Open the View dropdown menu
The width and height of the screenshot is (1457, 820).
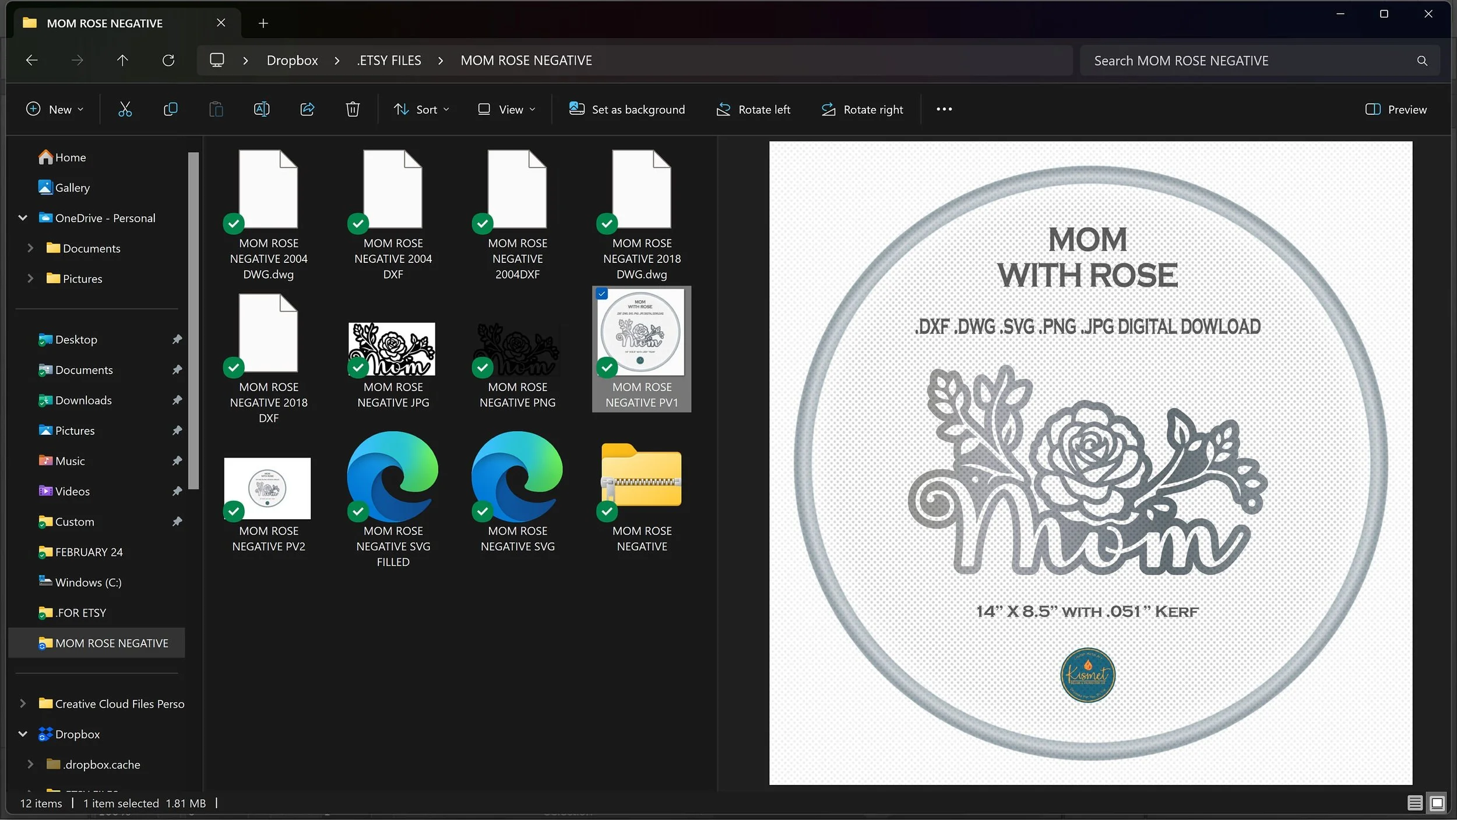click(506, 109)
